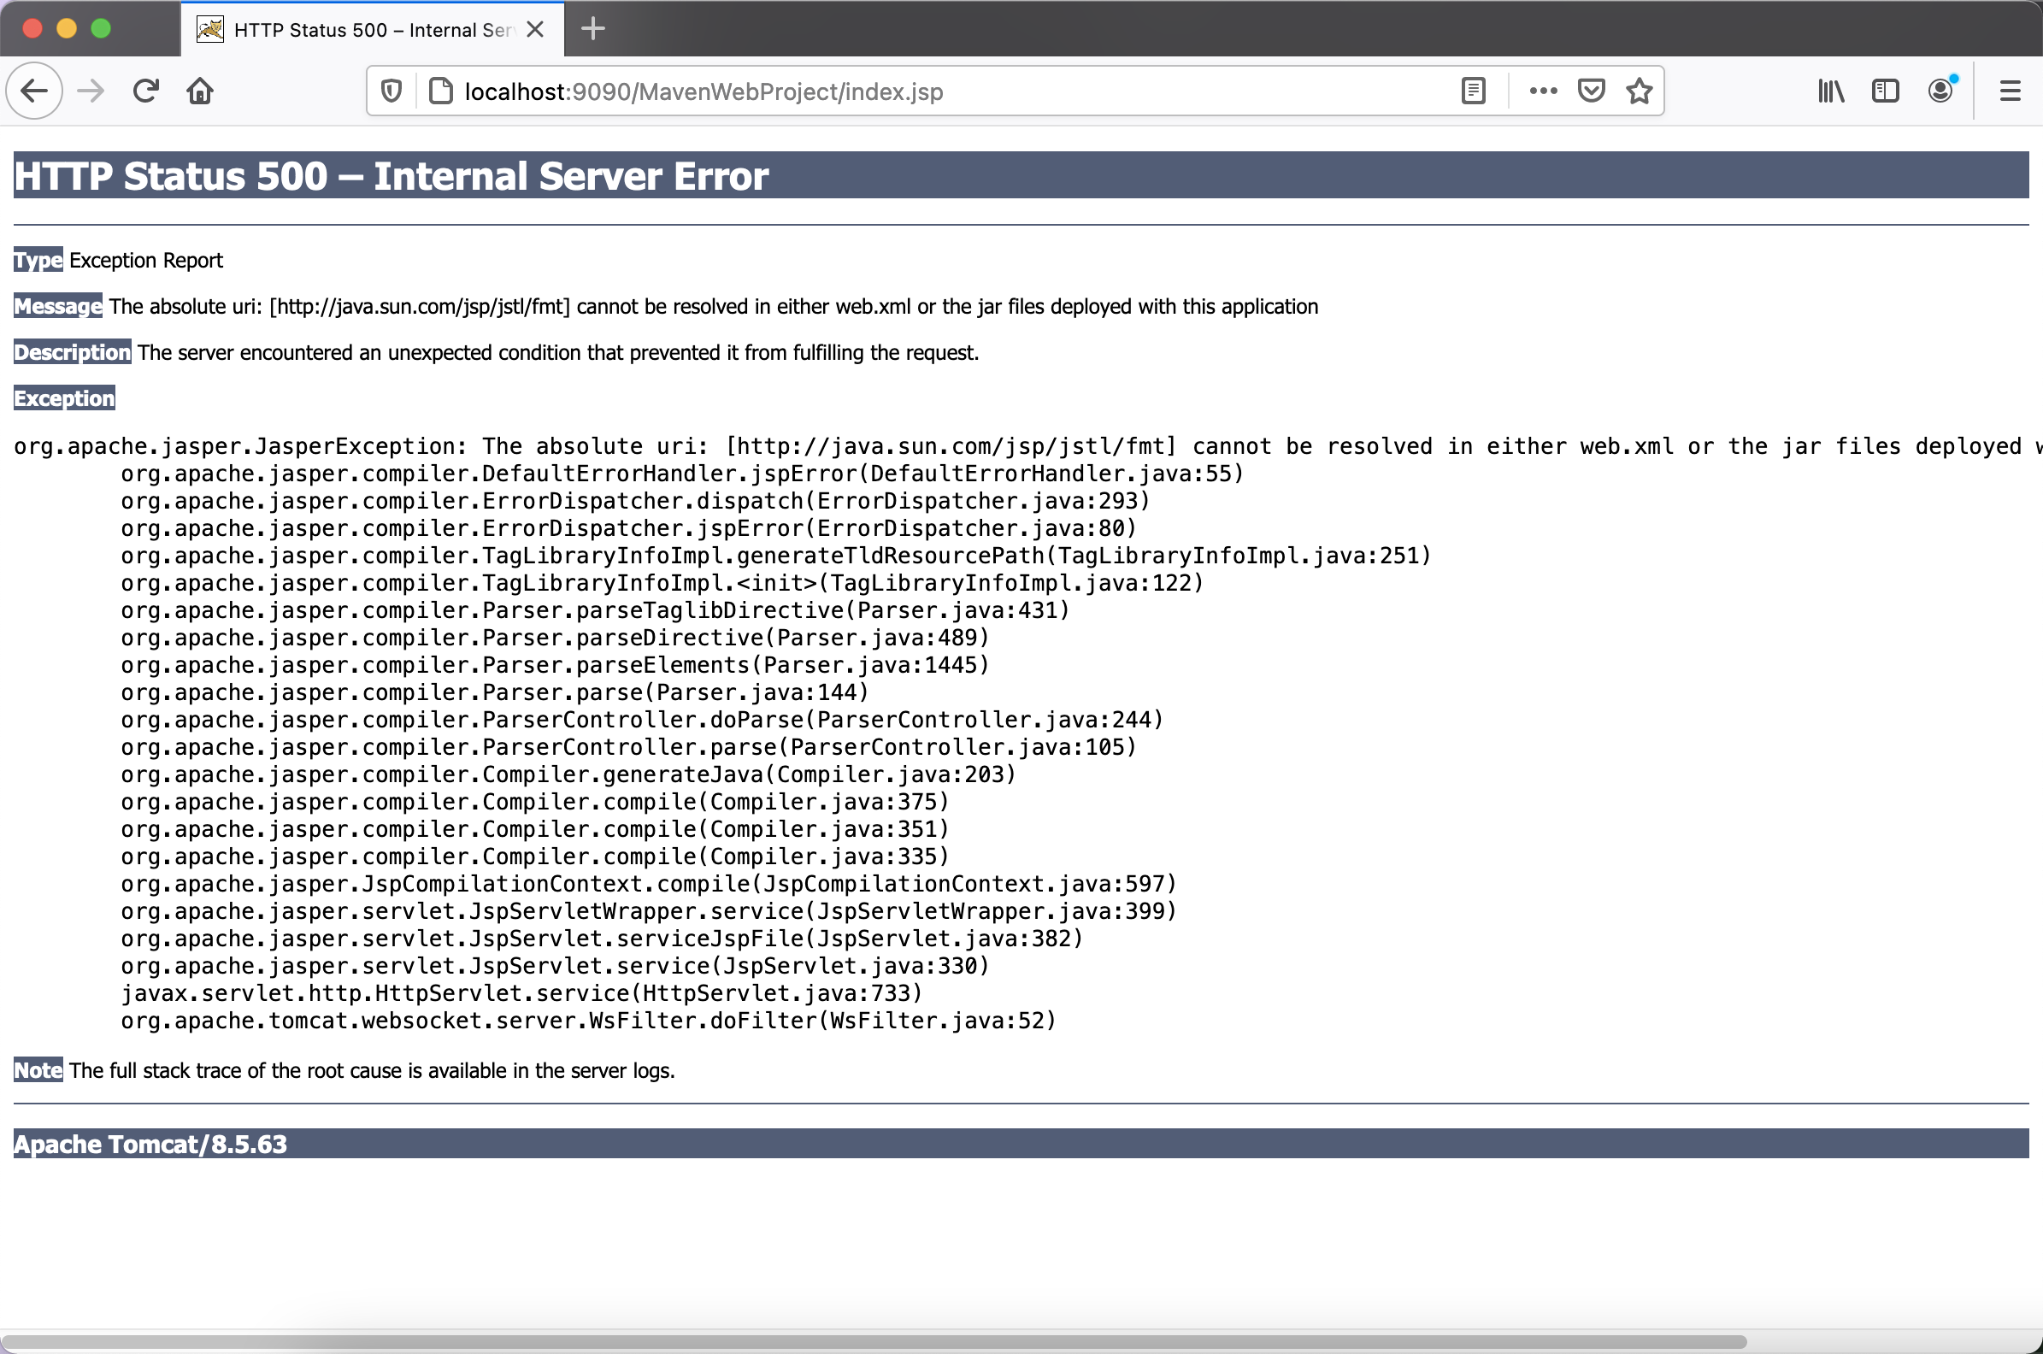Viewport: 2043px width, 1354px height.
Task: Open the Firefox home page
Action: [x=200, y=91]
